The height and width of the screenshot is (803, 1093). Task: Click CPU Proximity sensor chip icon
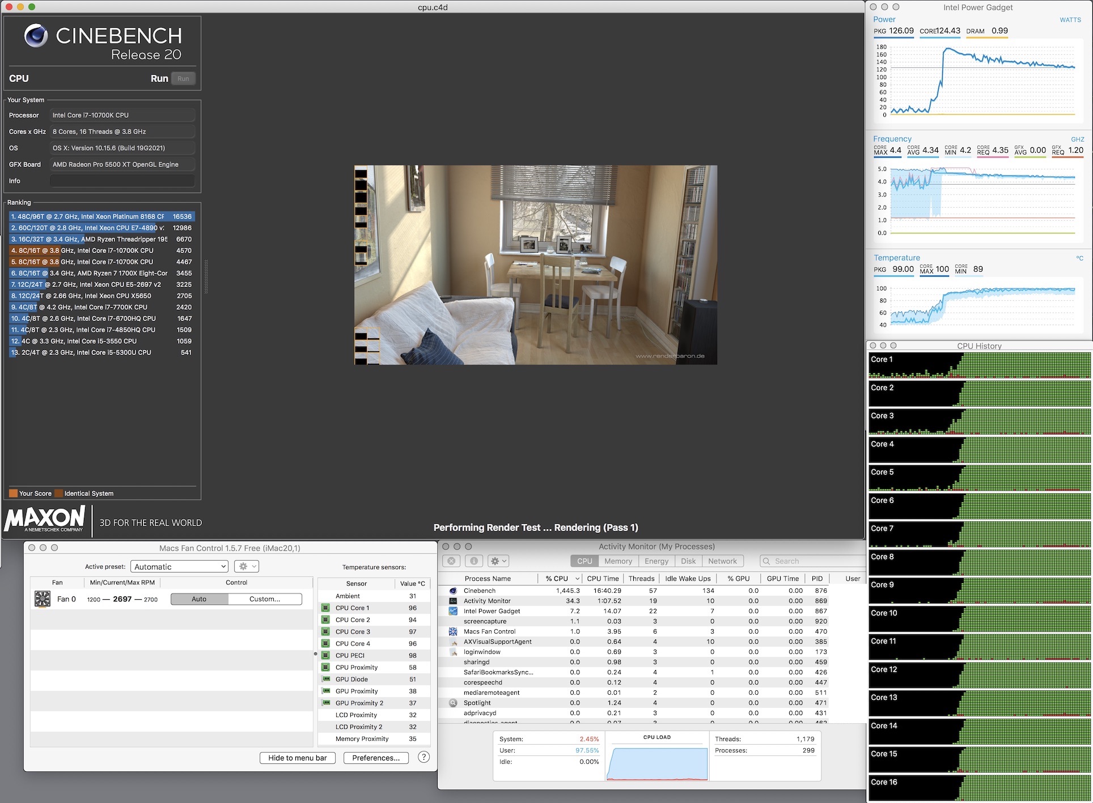[x=325, y=667]
